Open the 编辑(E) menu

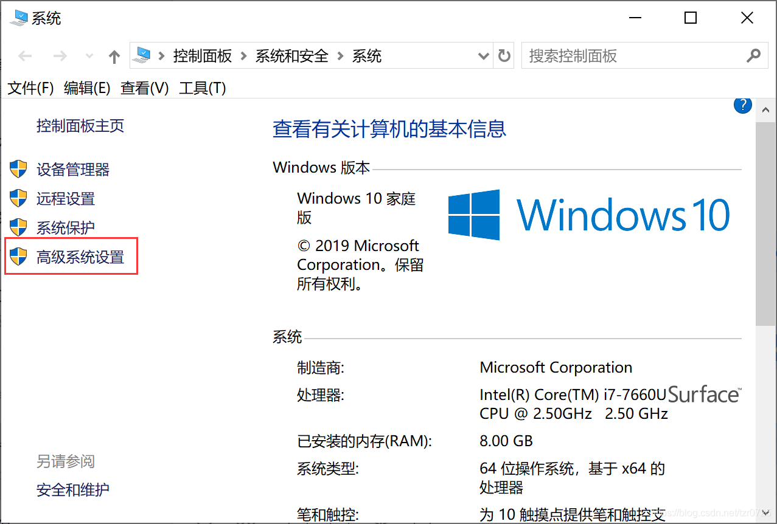coord(87,88)
